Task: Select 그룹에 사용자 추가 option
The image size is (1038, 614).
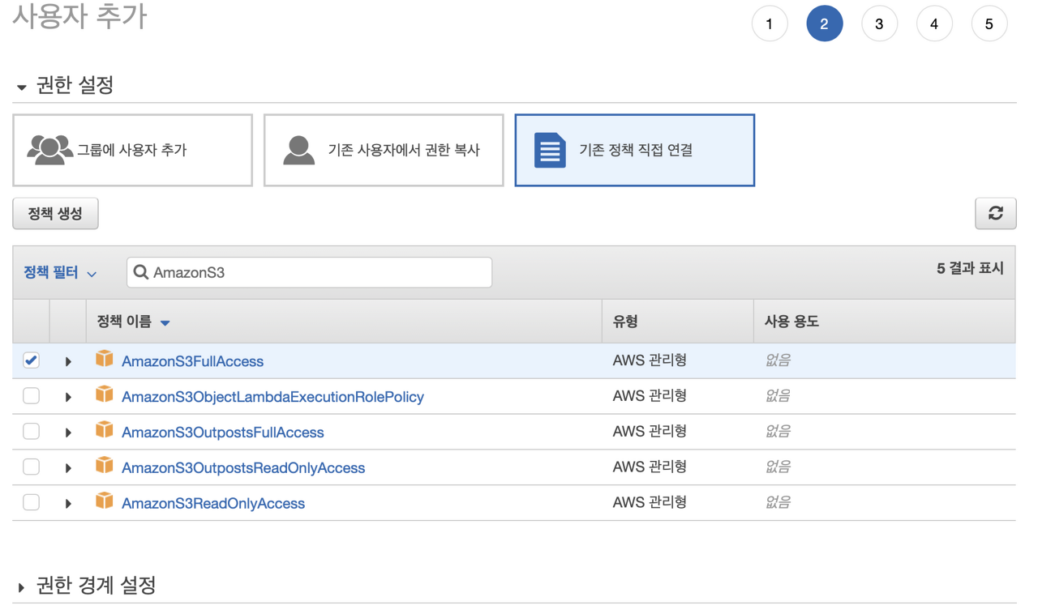Action: 133,150
